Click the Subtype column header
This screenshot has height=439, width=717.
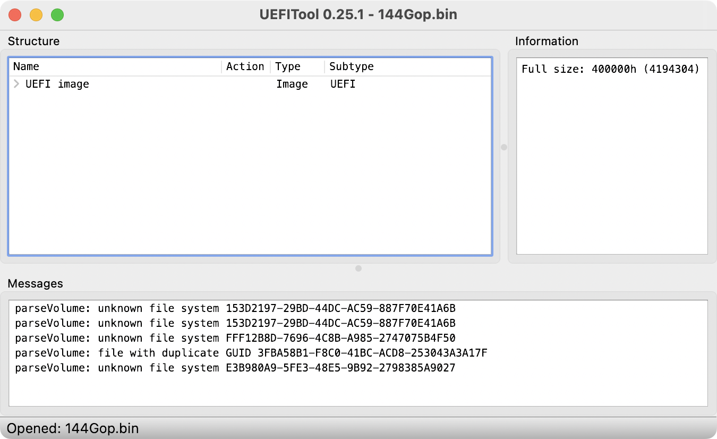pos(352,66)
